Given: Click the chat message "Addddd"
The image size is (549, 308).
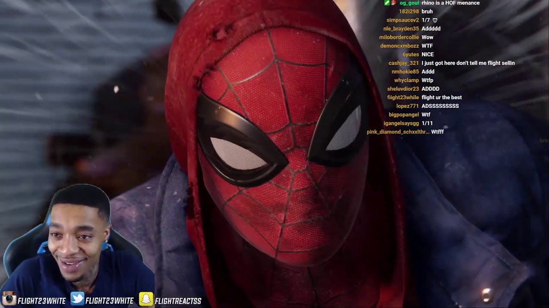Looking at the screenshot, I should pyautogui.click(x=431, y=29).
